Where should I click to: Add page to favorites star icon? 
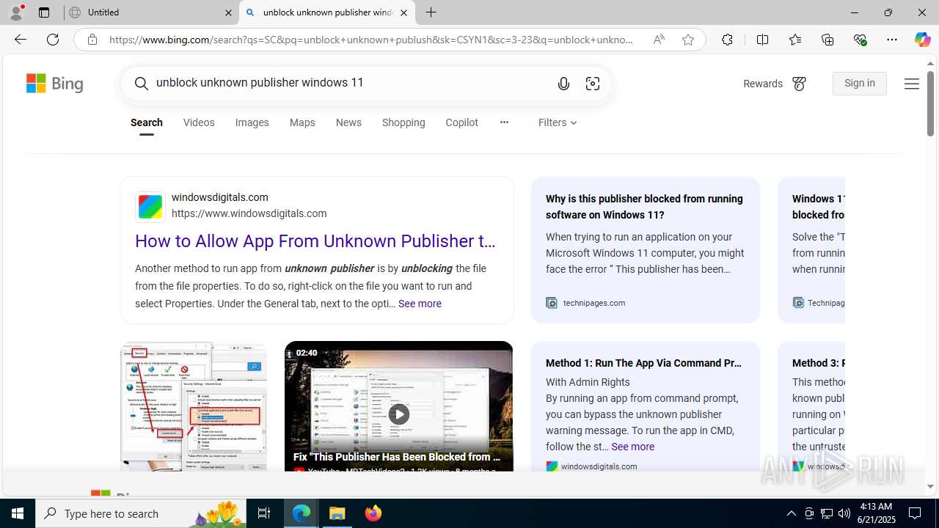click(x=688, y=40)
